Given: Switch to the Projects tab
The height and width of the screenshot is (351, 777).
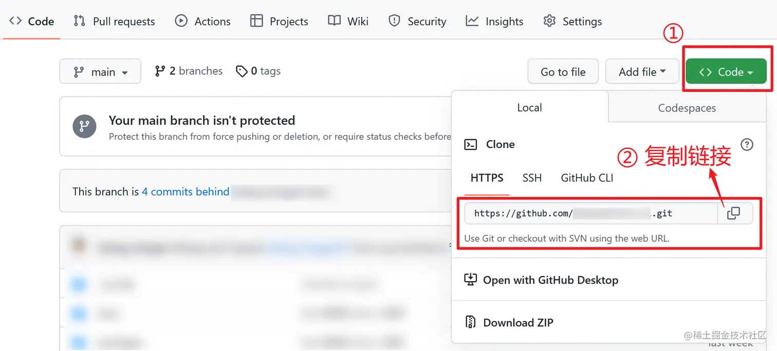Looking at the screenshot, I should point(279,21).
